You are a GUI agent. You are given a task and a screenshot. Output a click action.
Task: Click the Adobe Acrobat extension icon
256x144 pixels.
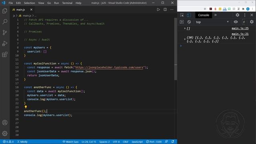coord(211,9)
